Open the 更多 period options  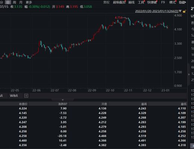pos(29,2)
